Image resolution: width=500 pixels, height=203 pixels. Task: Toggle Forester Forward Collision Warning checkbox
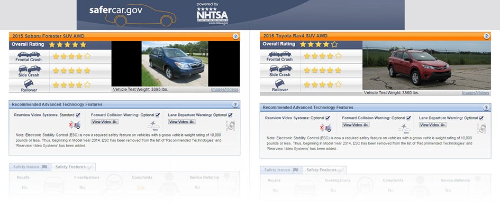click(x=158, y=115)
